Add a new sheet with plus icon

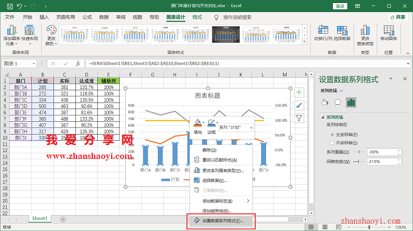pyautogui.click(x=63, y=219)
